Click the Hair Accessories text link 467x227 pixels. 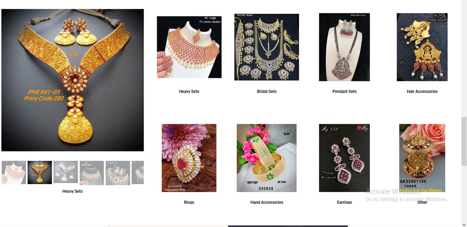(422, 92)
